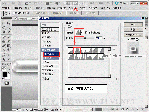Select the Magic Wand tool
This screenshot has width=149, height=112.
9,28
